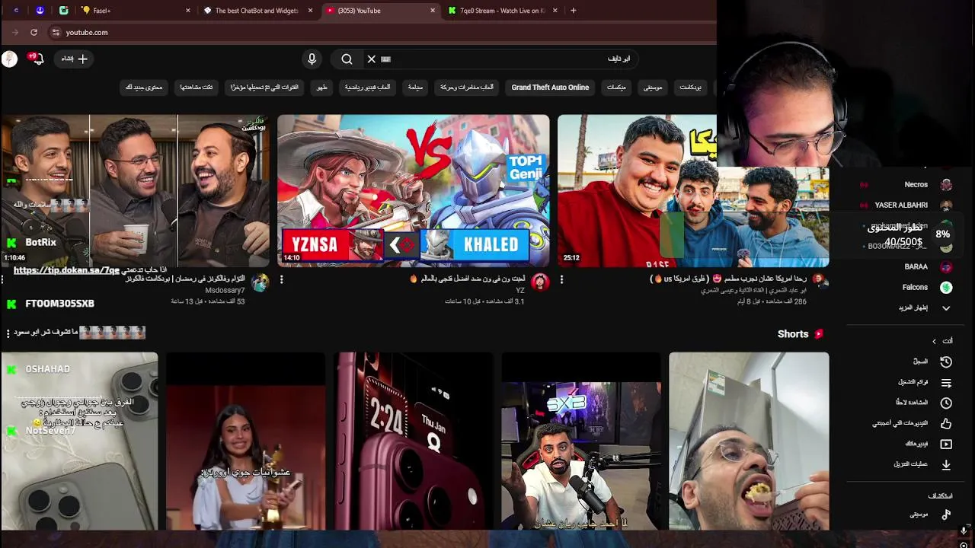The height and width of the screenshot is (548, 975).
Task: Select the بودكاست filter chip
Action: coord(690,88)
